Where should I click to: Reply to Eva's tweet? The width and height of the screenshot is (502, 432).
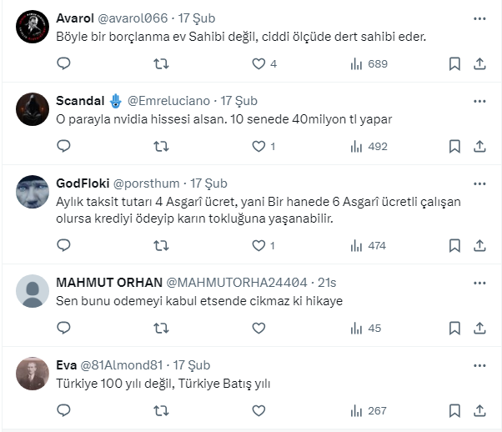pos(63,410)
